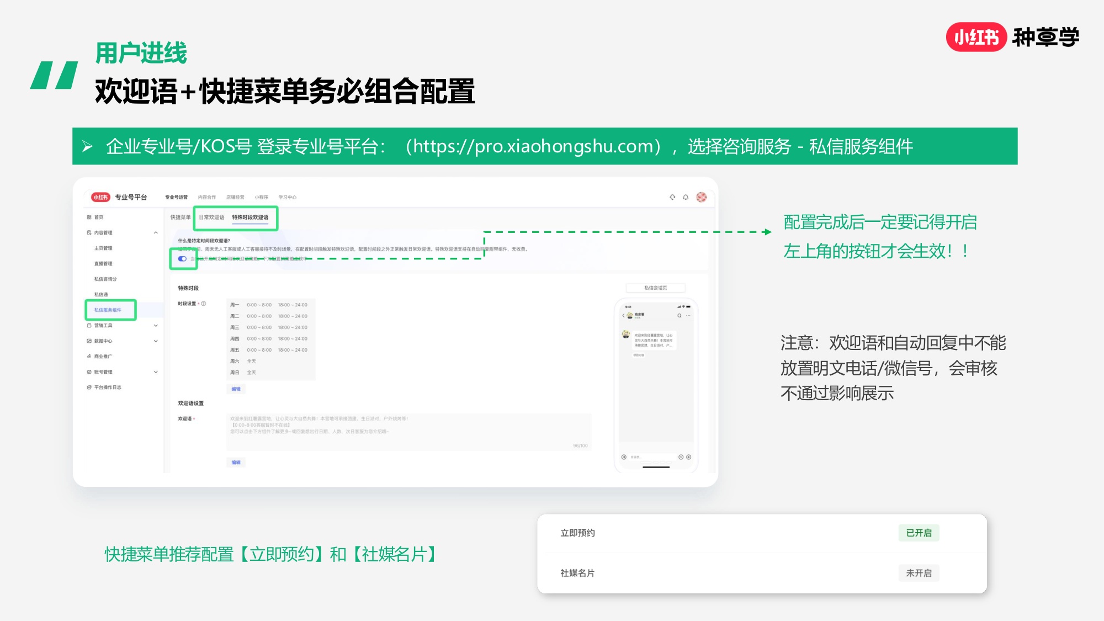The image size is (1104, 621).
Task: Open the 首页 home grid icon
Action: click(89, 217)
